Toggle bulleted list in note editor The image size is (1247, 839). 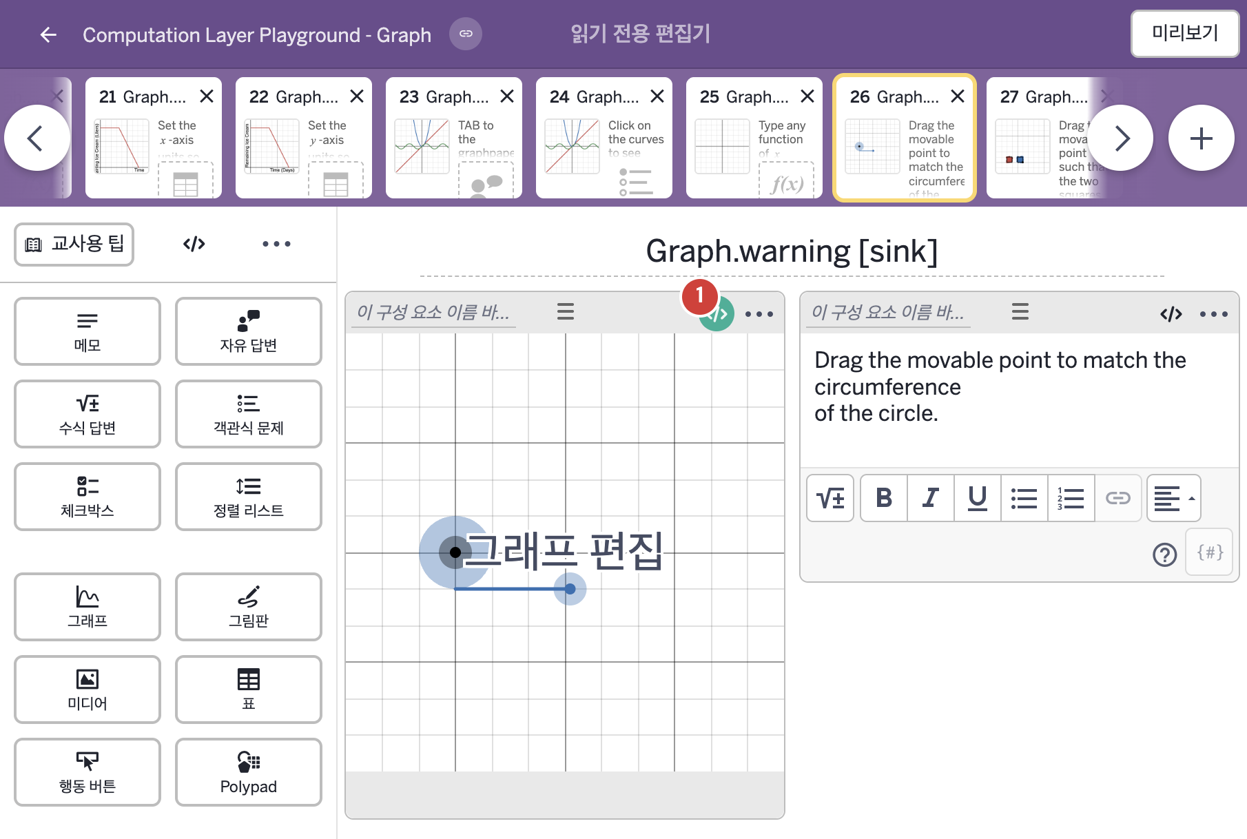point(1024,498)
